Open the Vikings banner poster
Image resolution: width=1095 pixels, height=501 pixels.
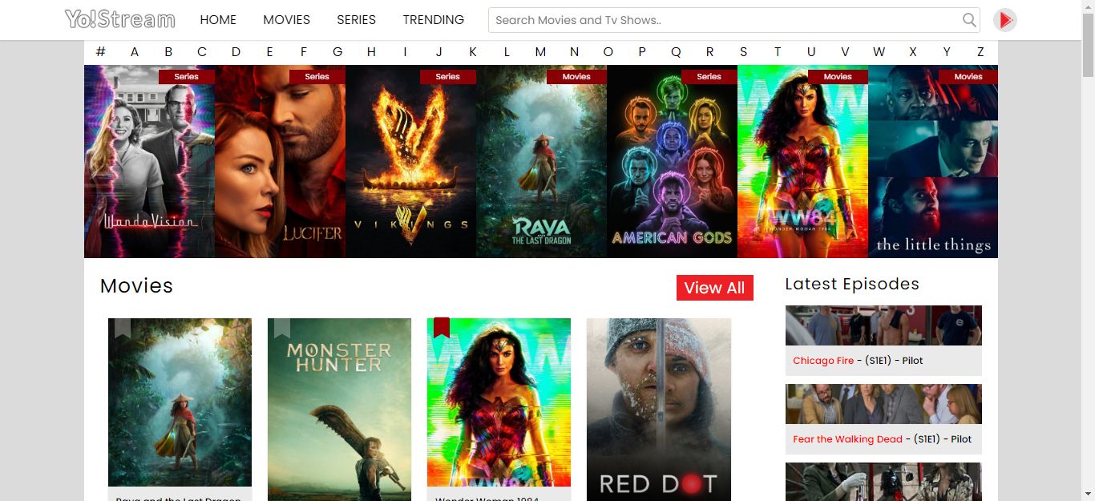(x=410, y=161)
